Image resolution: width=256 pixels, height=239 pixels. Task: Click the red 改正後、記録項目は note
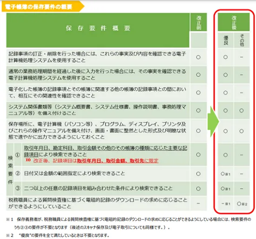pos(92,161)
